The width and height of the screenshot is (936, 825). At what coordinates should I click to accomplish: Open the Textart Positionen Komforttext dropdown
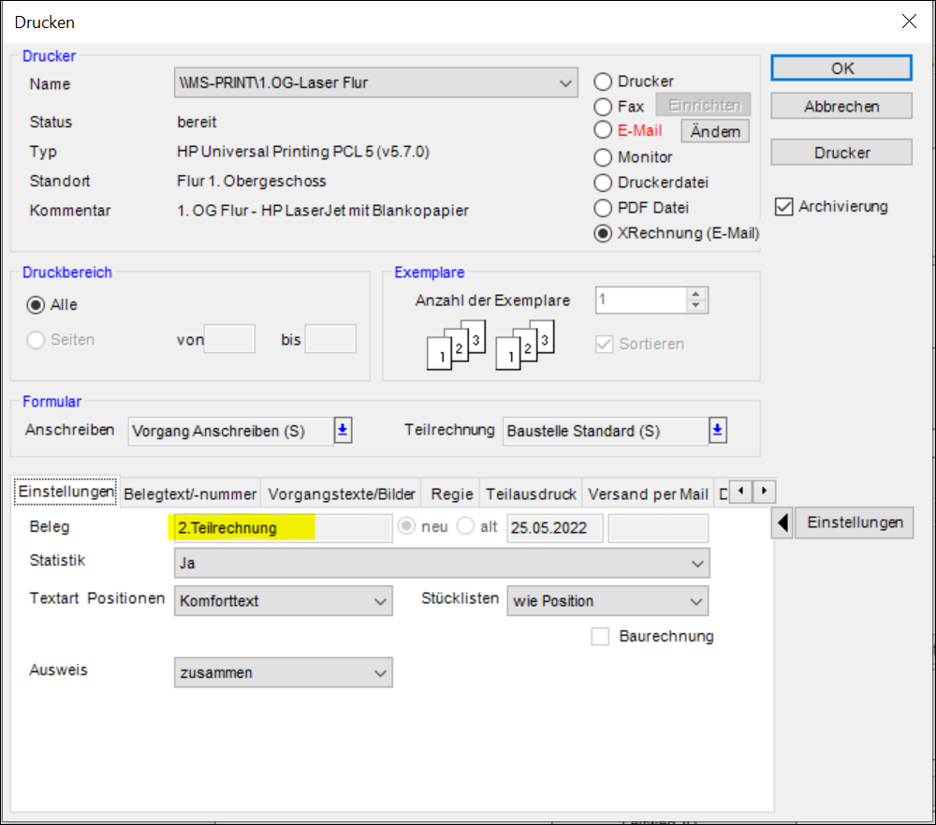(380, 601)
